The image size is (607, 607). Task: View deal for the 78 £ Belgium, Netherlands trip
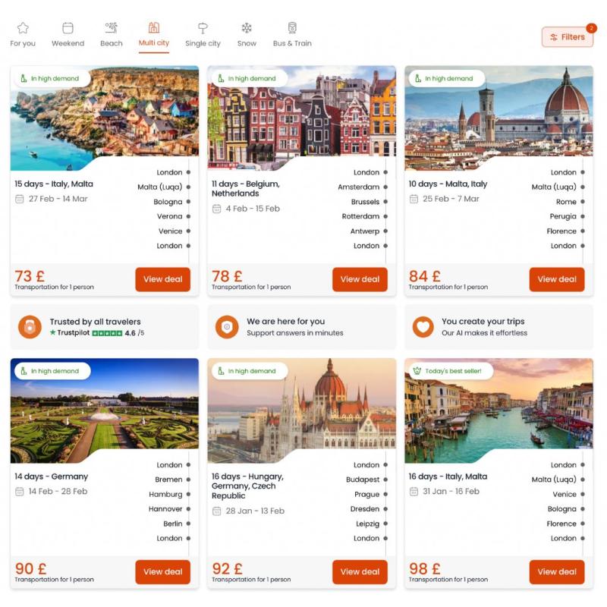coord(360,279)
